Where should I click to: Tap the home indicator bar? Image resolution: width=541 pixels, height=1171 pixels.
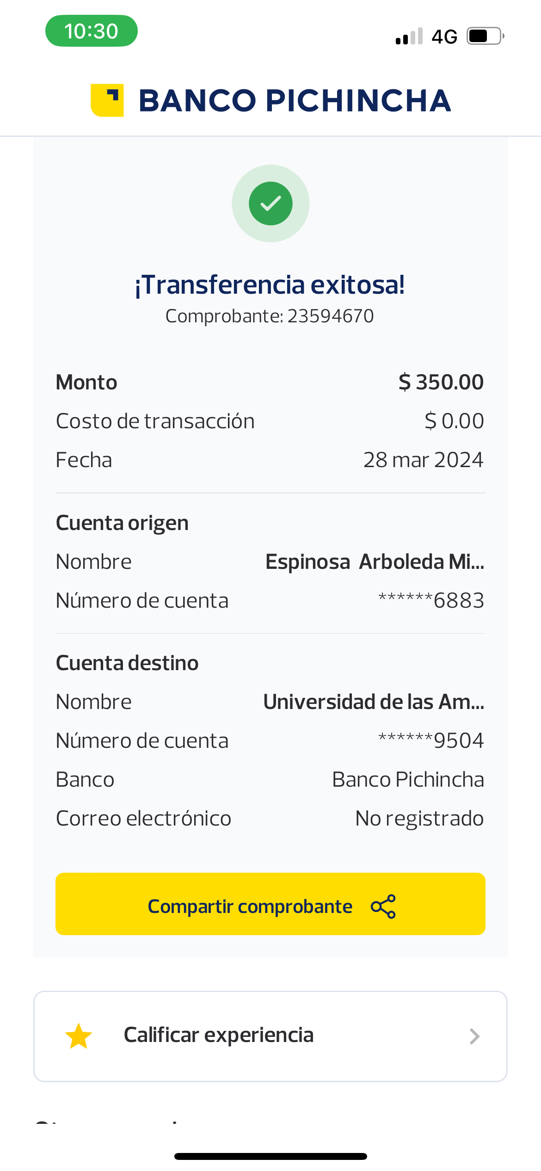click(270, 1156)
